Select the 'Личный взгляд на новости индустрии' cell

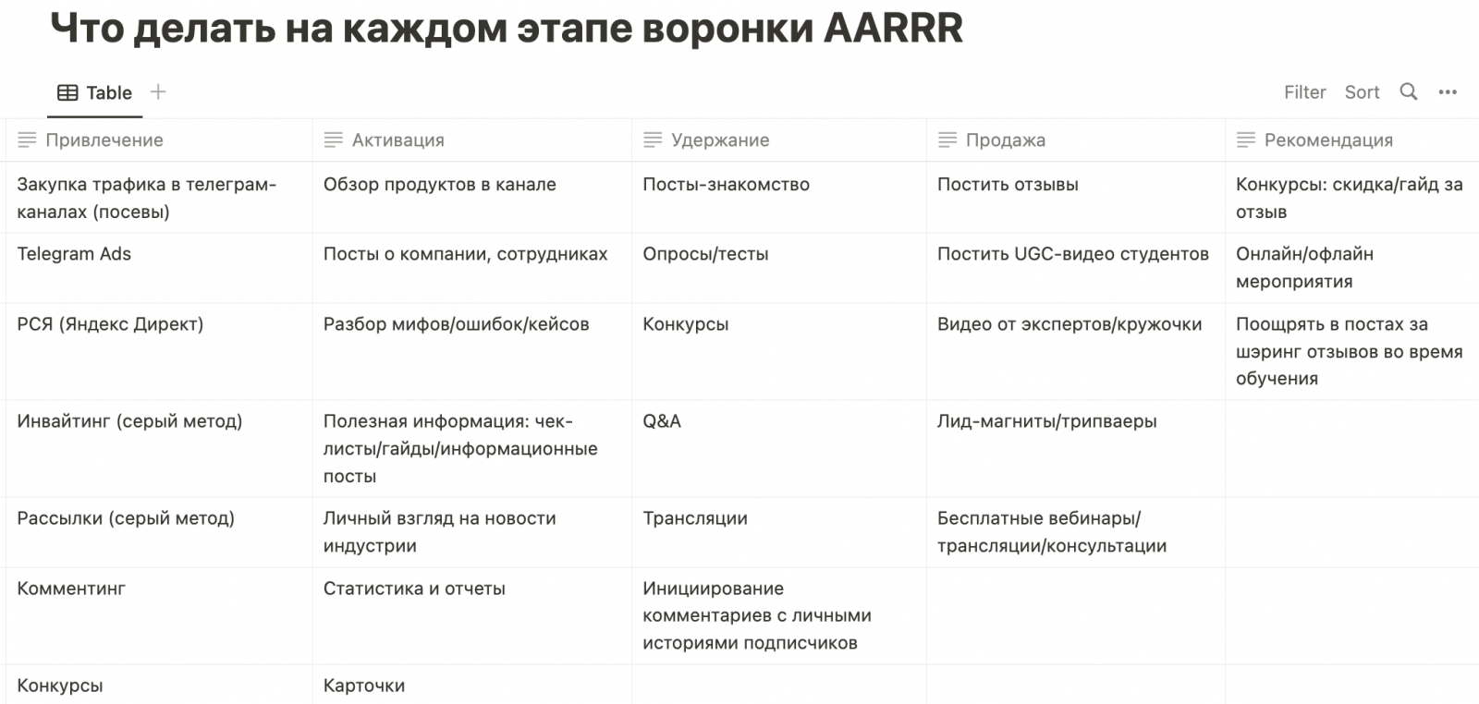[x=472, y=532]
